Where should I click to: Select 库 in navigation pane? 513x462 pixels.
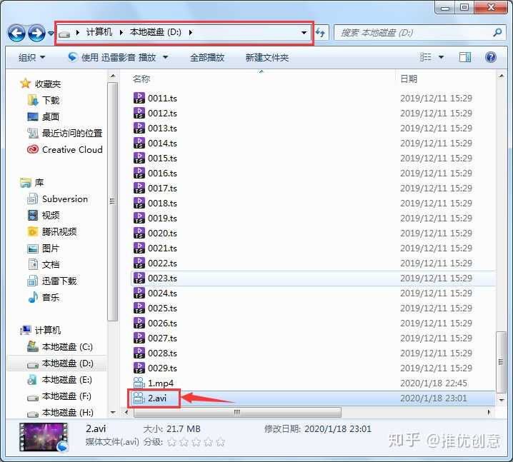39,183
